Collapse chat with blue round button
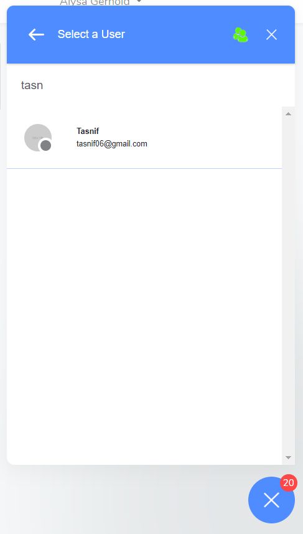Image resolution: width=303 pixels, height=534 pixels. (x=271, y=500)
